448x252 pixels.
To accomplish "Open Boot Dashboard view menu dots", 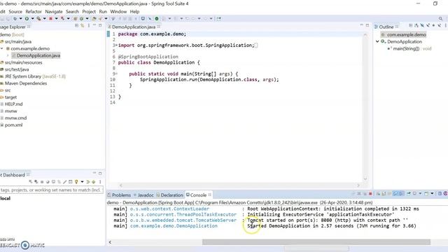I will [x=100, y=182].
